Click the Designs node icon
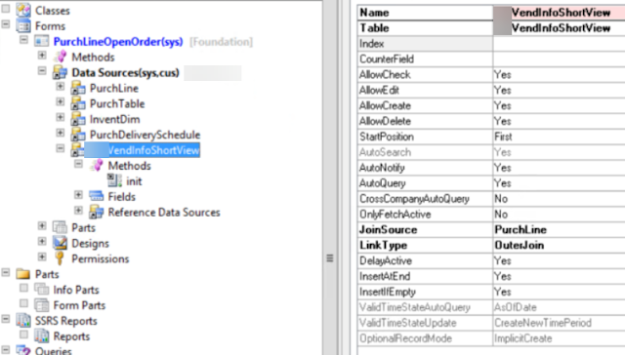The height and width of the screenshot is (355, 625). coord(60,243)
